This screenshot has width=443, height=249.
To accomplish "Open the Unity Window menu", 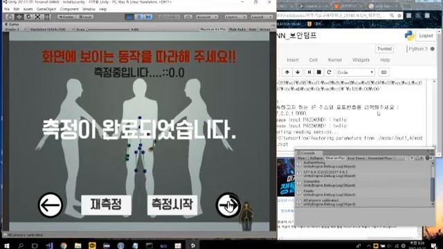I will point(89,9).
